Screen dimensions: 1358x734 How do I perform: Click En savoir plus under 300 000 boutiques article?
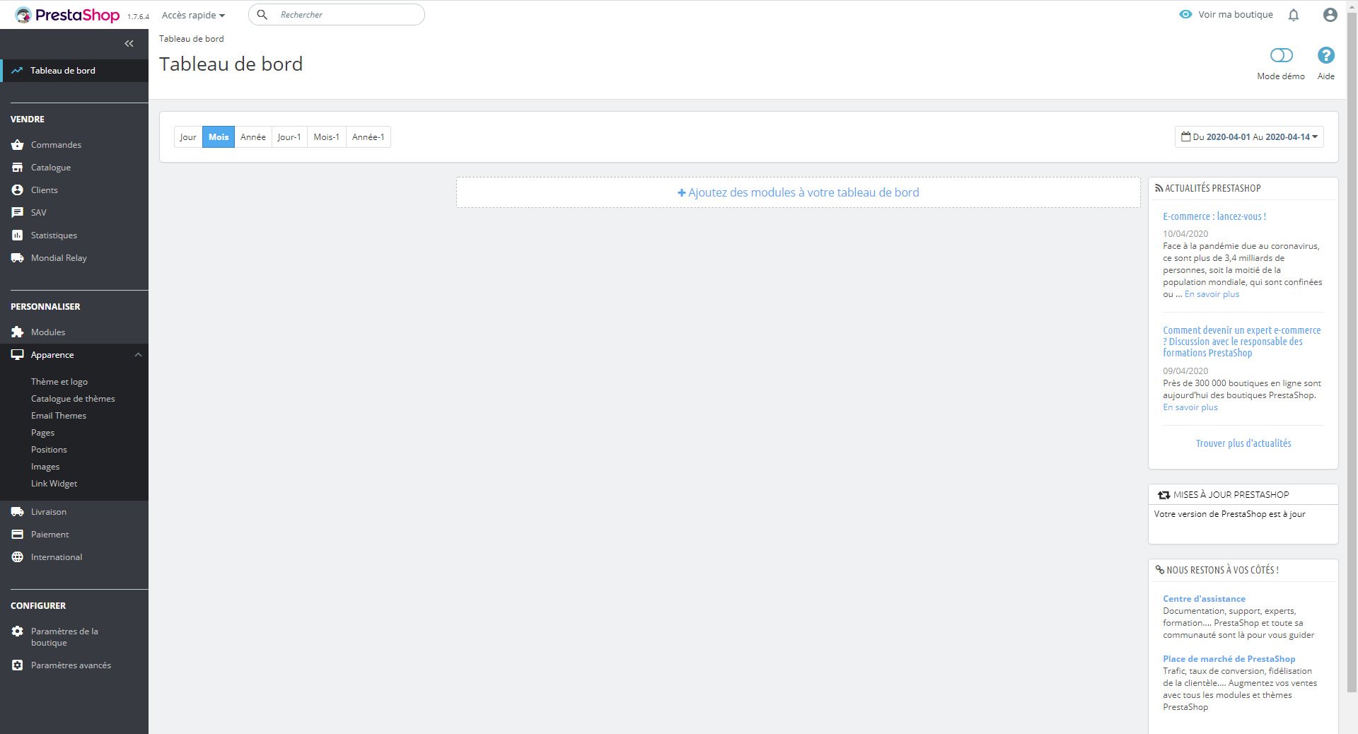[x=1190, y=407]
